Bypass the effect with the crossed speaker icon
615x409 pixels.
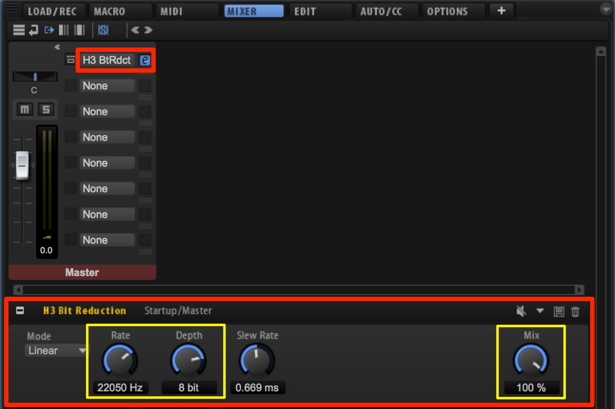(521, 311)
